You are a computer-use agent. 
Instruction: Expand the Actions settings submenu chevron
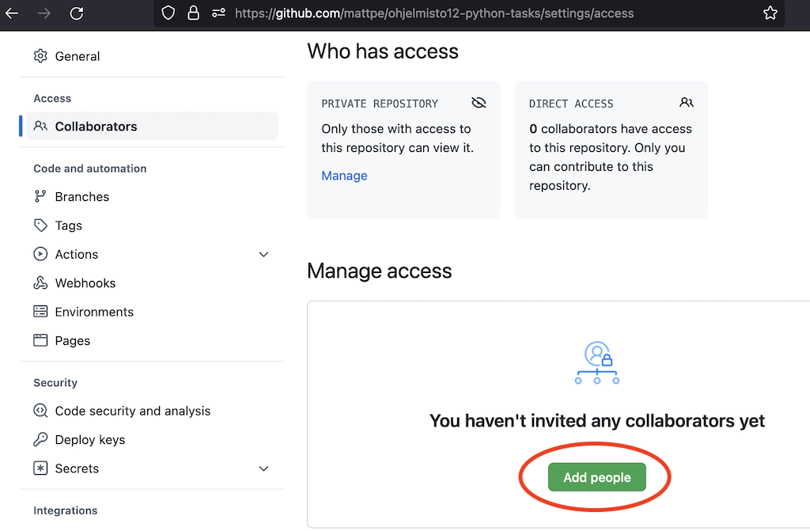tap(264, 255)
